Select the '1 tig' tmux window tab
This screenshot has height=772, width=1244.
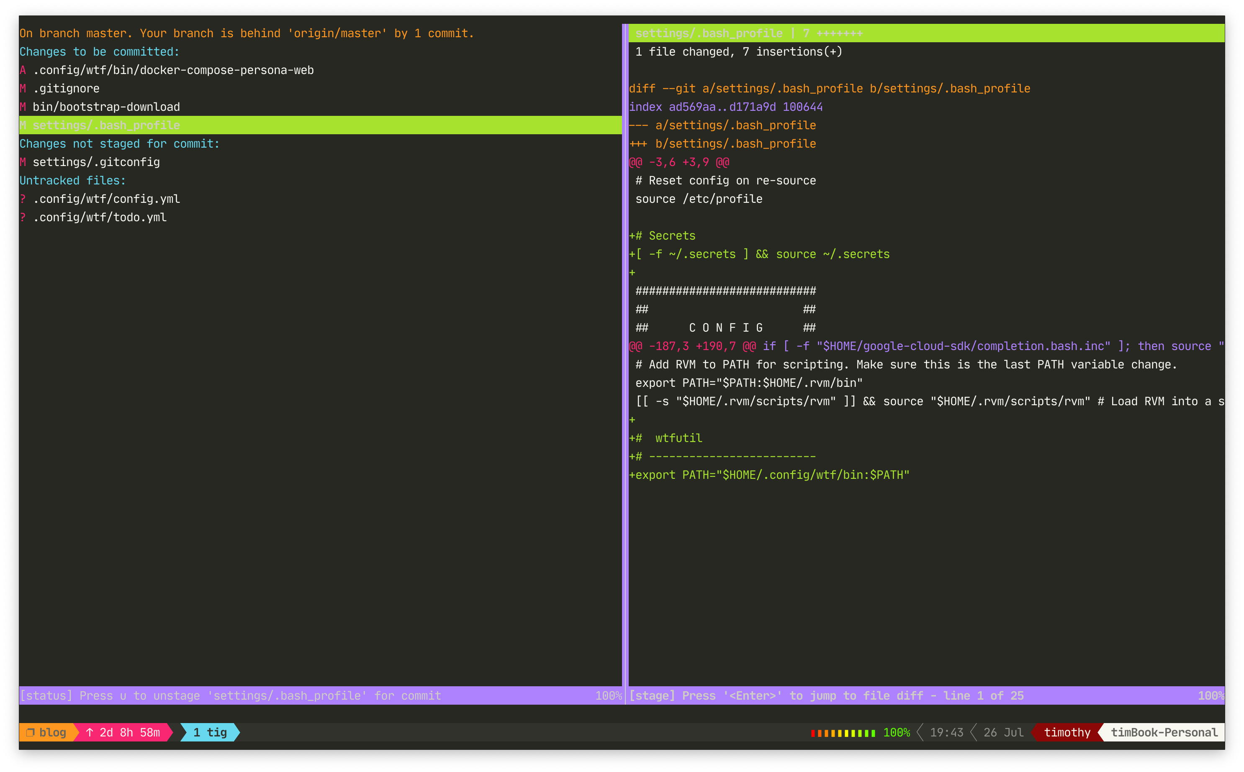210,732
